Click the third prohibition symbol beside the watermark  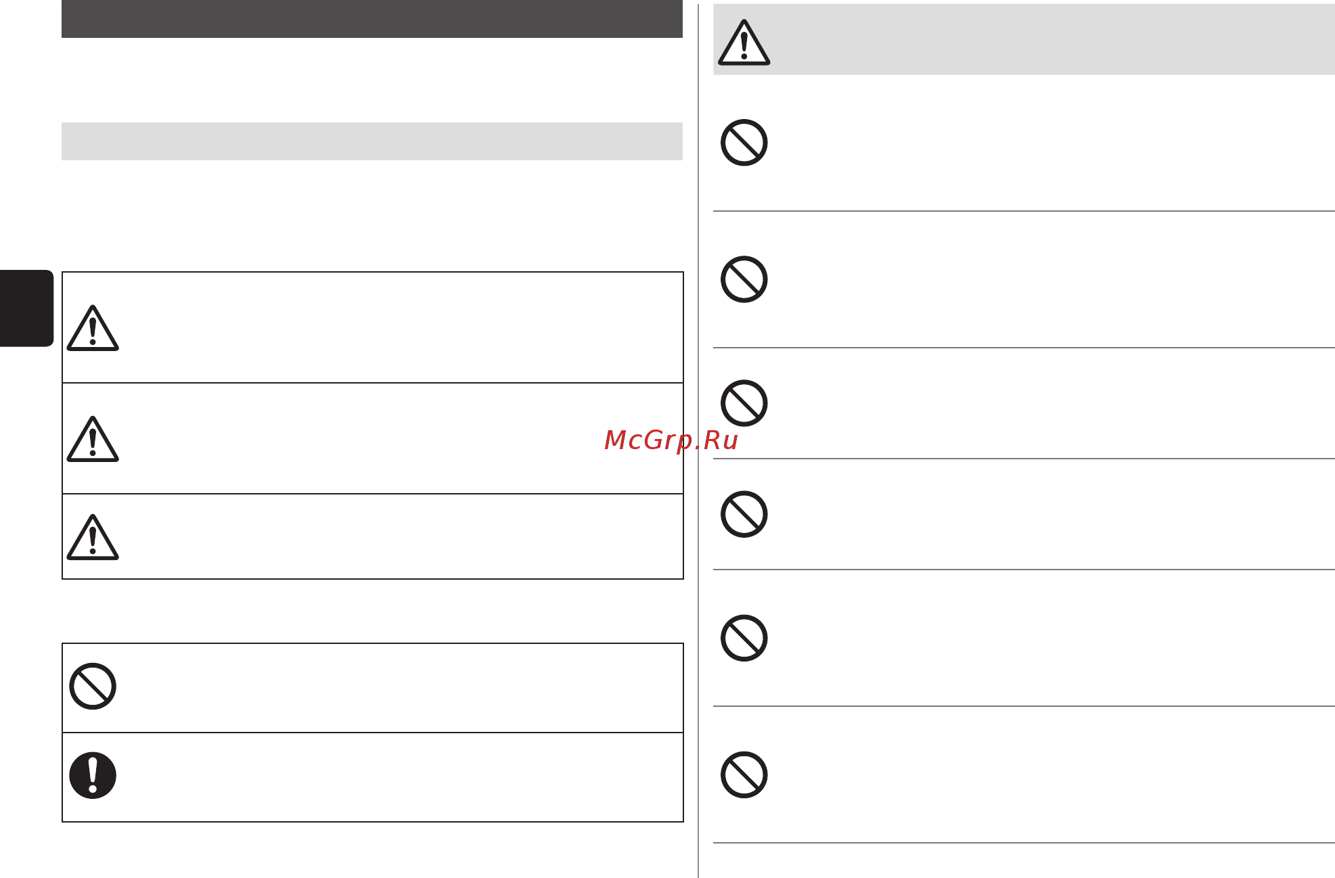coord(744,403)
